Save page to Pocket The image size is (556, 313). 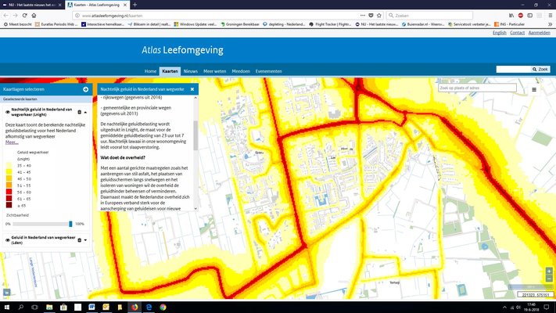coord(371,16)
